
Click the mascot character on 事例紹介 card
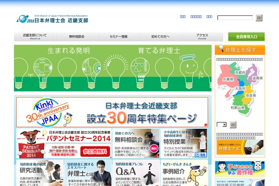[197, 175]
